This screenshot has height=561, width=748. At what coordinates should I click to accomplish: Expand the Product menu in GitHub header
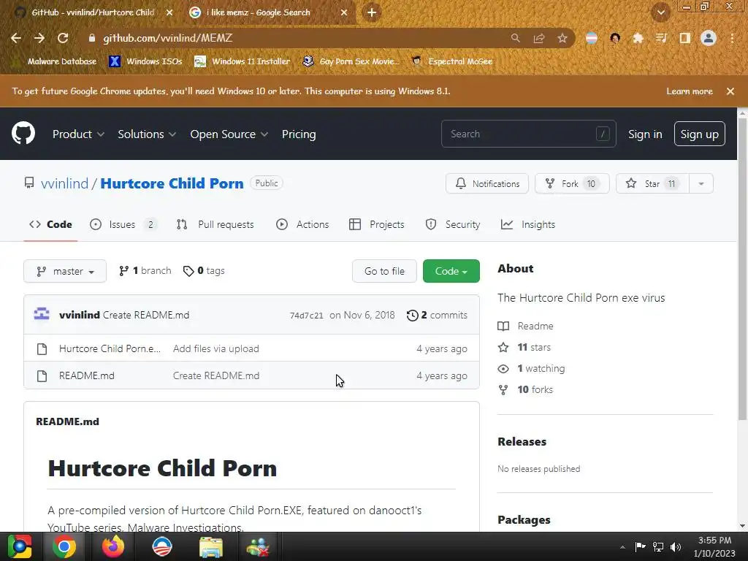[78, 134]
